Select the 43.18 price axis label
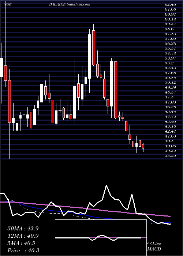The width and height of the screenshot is (183, 256). coord(170,127)
